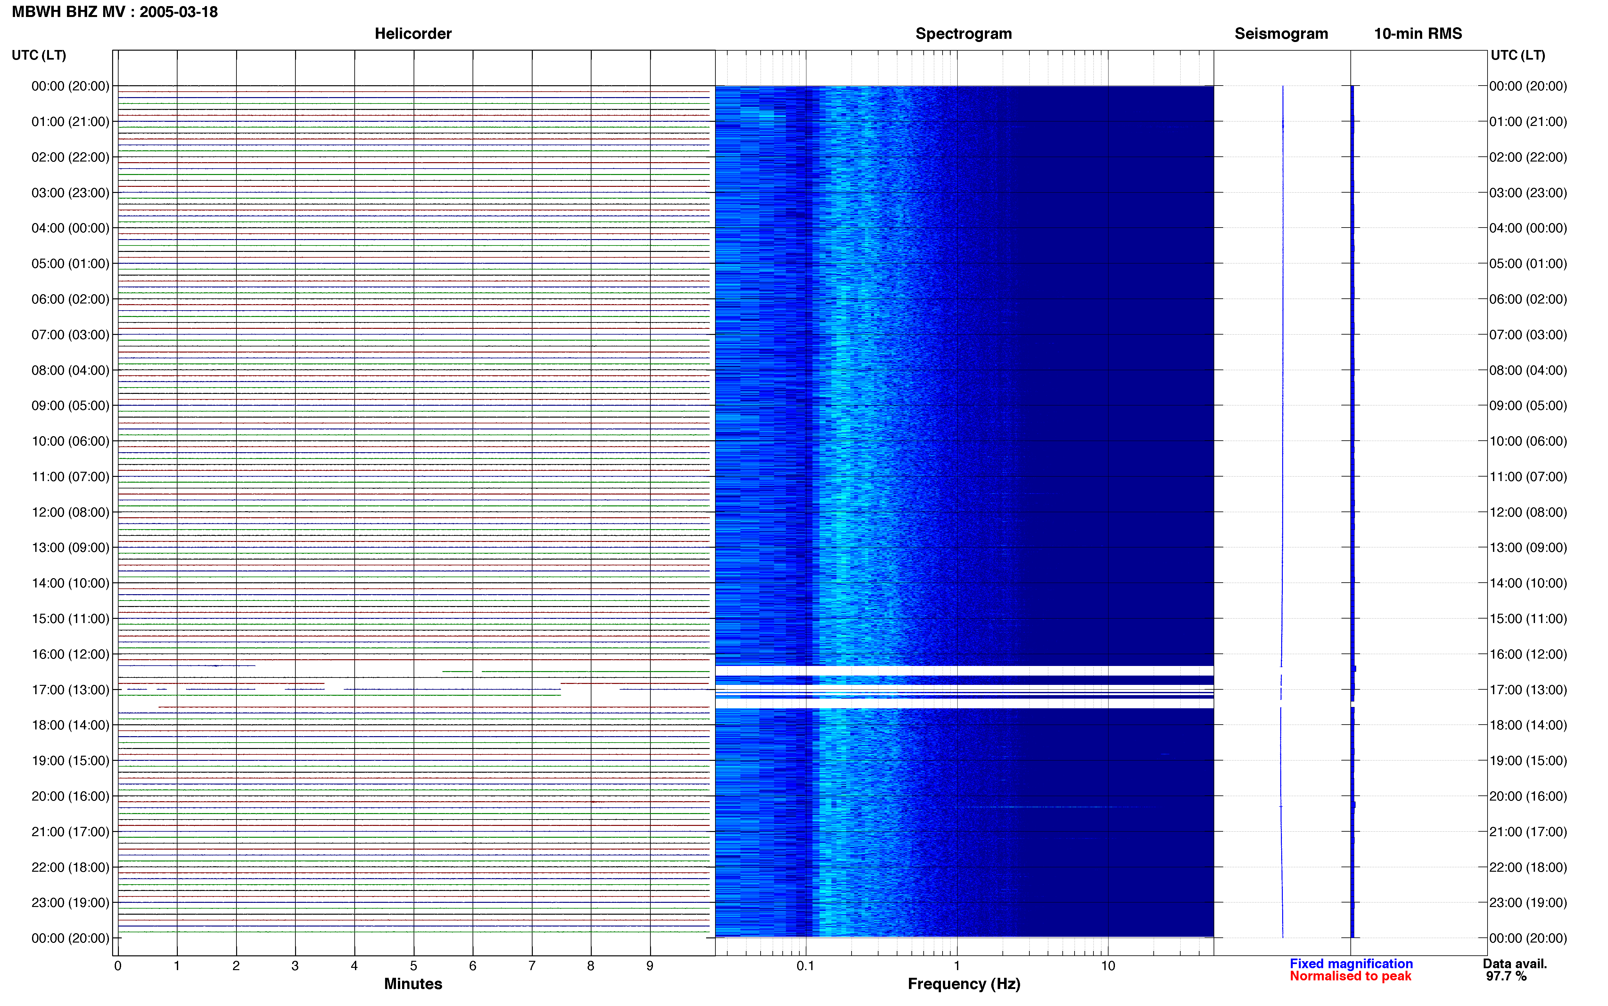Click the blue 'Fixed magnification' legend text

1351,964
